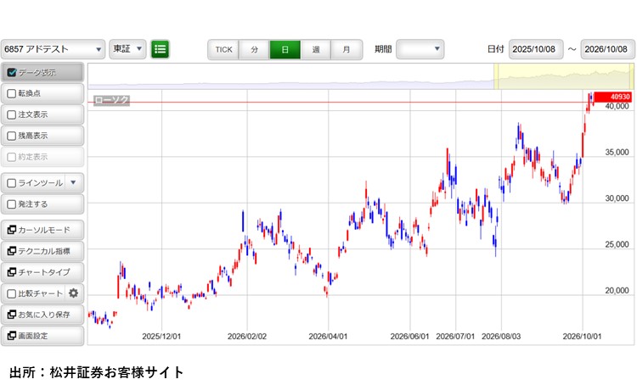Click the popup icon on 画面設定

12,336
